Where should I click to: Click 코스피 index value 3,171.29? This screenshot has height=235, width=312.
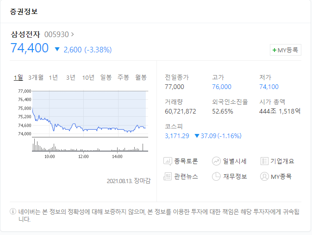(177, 136)
